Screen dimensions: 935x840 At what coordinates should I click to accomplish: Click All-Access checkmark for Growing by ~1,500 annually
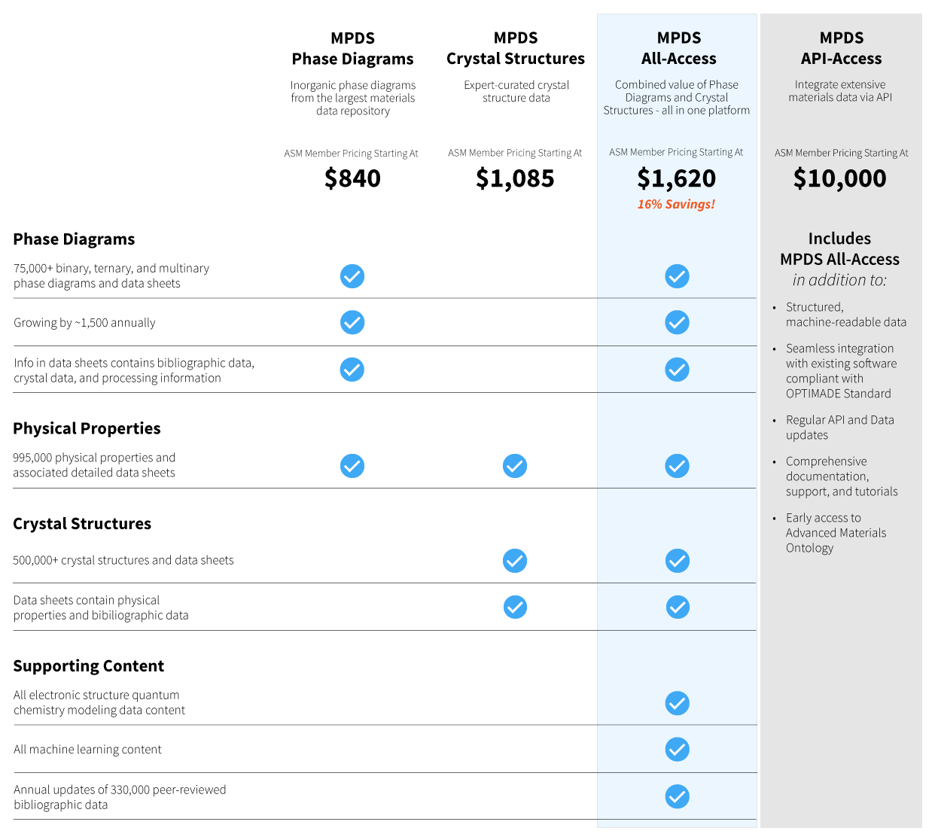coord(677,322)
